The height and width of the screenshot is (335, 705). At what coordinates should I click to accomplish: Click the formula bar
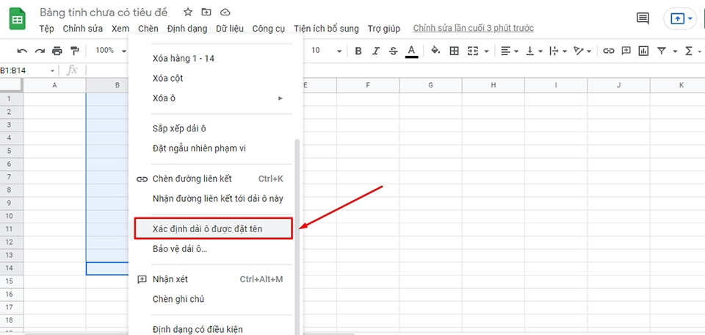[396, 71]
